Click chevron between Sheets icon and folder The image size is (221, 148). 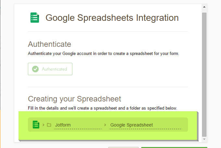click(43, 125)
